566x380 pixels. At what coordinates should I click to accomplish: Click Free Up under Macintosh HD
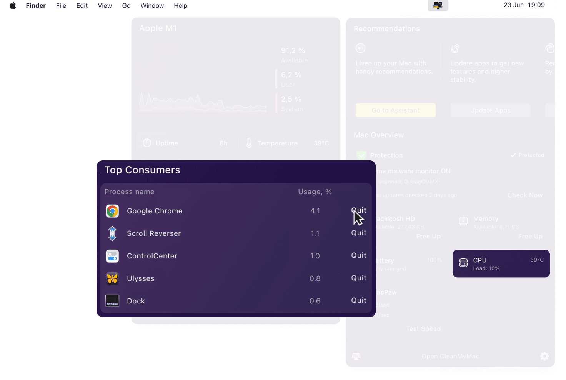point(428,236)
